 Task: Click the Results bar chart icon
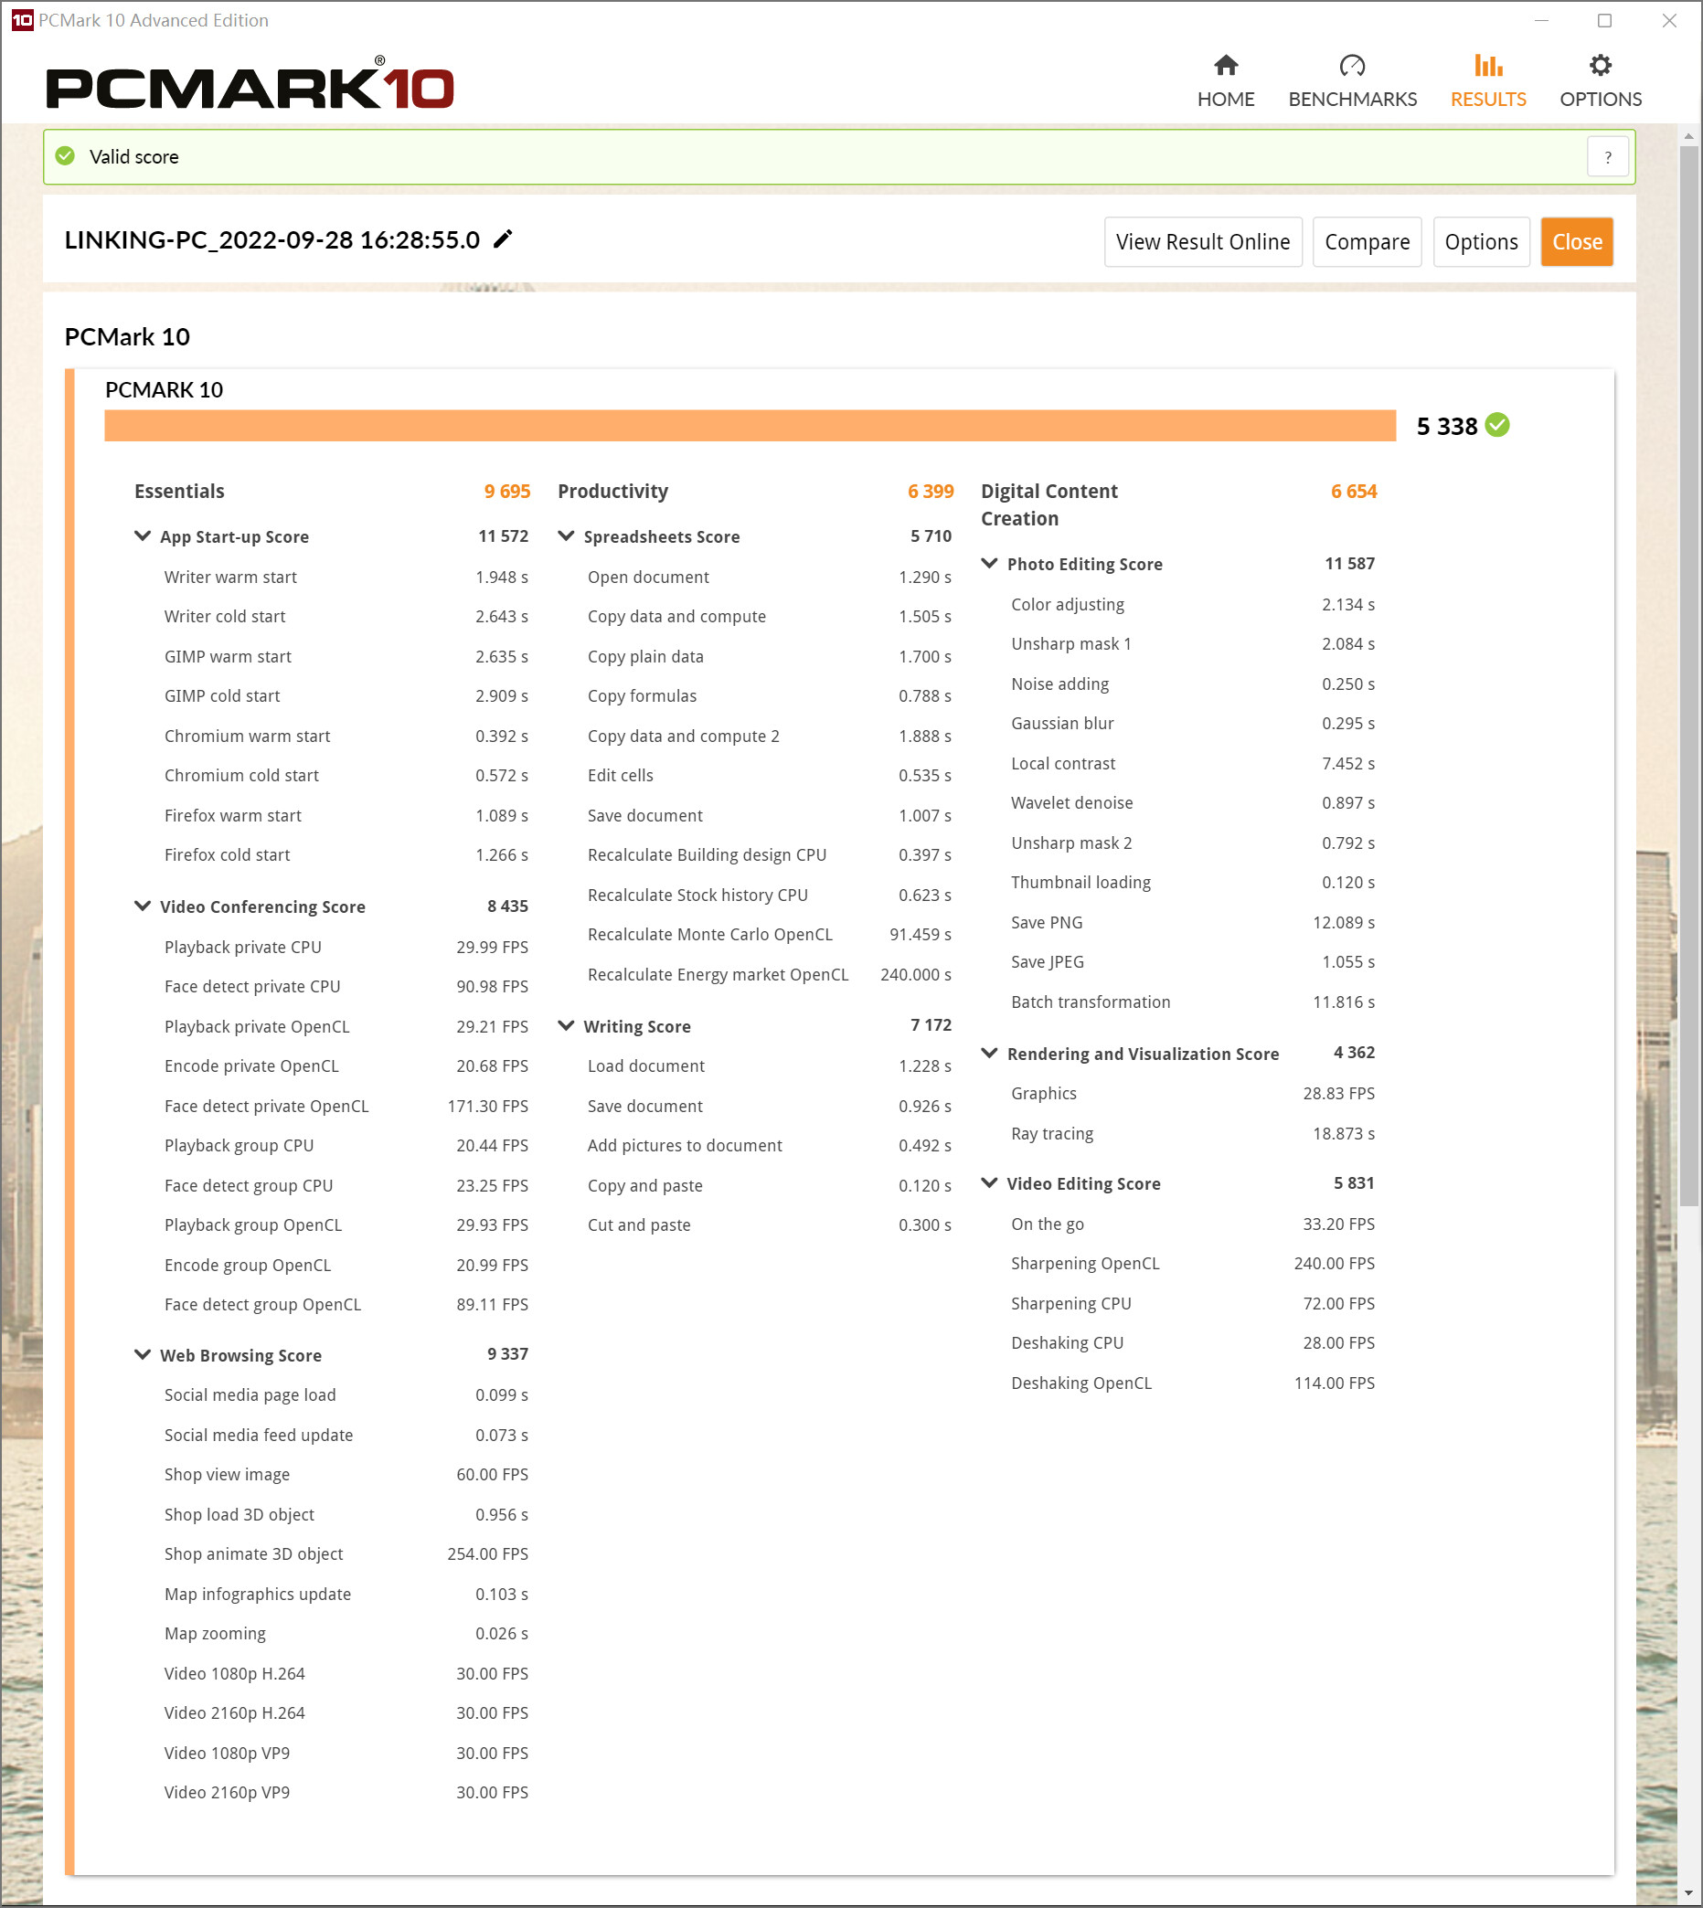coord(1487,66)
